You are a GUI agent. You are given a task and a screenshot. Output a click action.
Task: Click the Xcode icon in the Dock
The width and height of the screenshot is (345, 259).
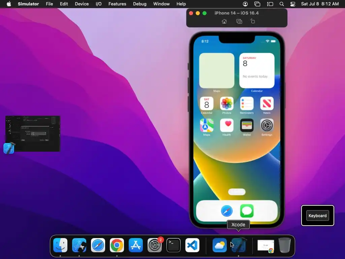click(x=239, y=245)
